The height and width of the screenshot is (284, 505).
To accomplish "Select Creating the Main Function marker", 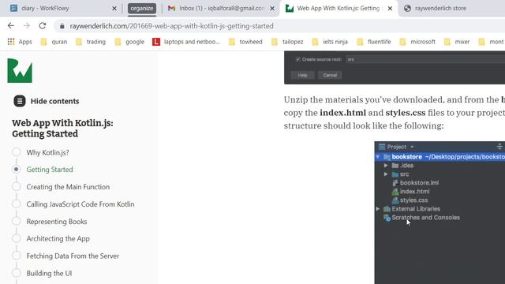I will click(x=17, y=186).
